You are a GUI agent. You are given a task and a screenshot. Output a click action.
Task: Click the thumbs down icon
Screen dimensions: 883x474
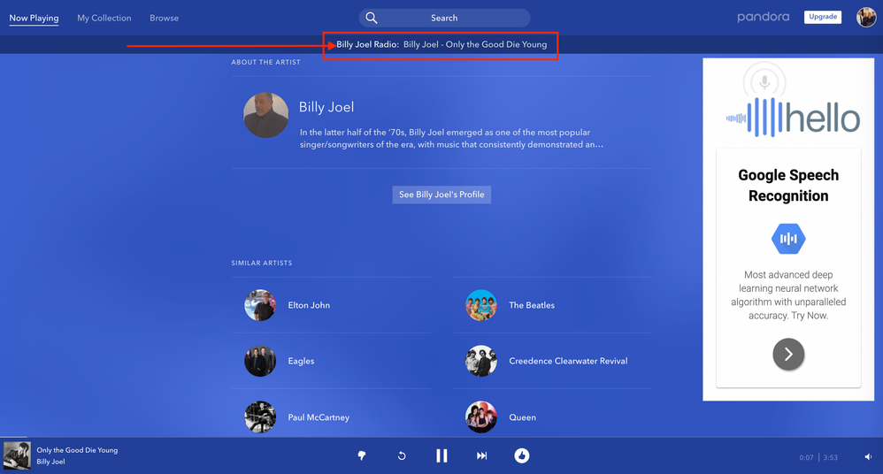pos(362,455)
